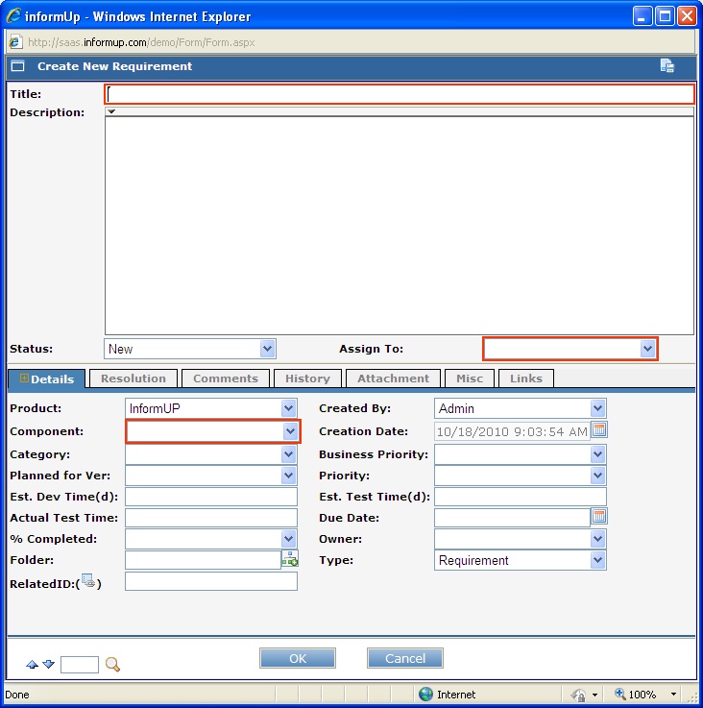The width and height of the screenshot is (703, 708).
Task: Click the 'Done' status bar text
Action: pos(17,695)
